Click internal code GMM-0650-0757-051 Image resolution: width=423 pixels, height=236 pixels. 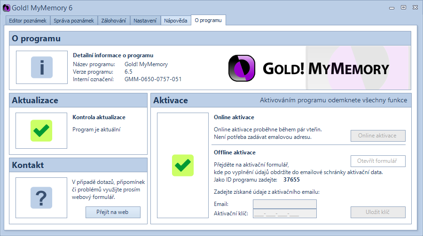coord(153,79)
